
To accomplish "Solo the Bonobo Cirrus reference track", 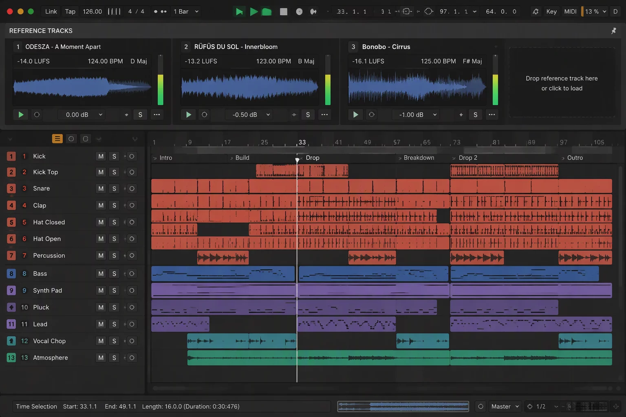I will pyautogui.click(x=475, y=115).
